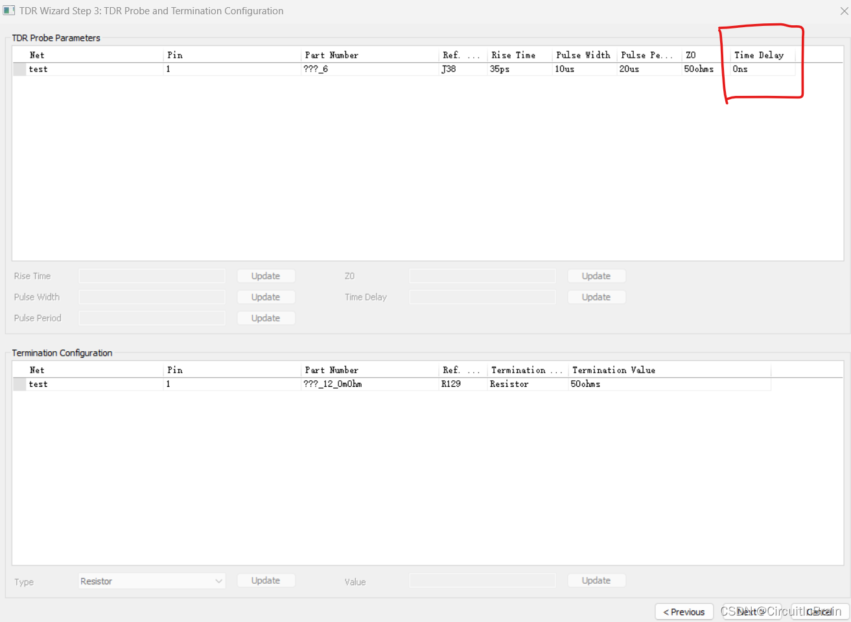Close the TDR Wizard dialog
Viewport: 851px width, 622px height.
coord(844,11)
